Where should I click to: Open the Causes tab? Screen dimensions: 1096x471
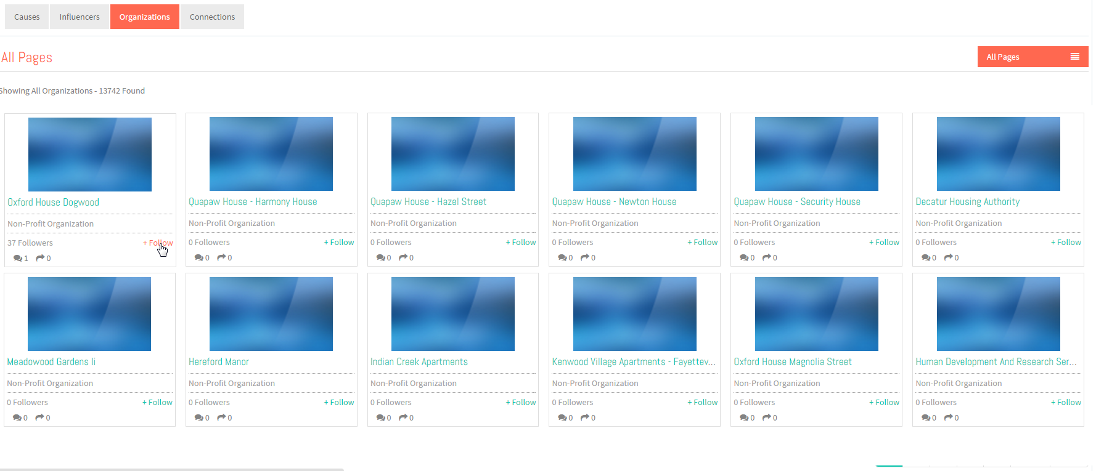click(27, 17)
